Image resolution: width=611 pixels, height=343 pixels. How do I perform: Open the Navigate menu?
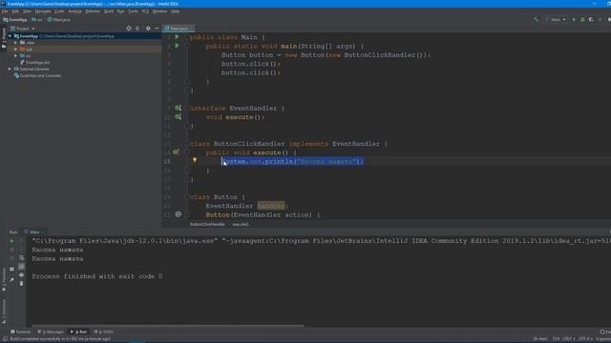[x=43, y=11]
